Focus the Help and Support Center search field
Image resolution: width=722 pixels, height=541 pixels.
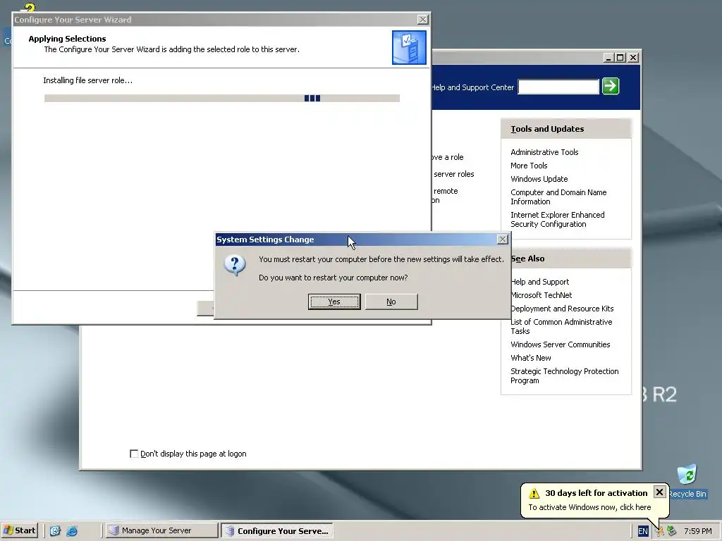point(558,87)
